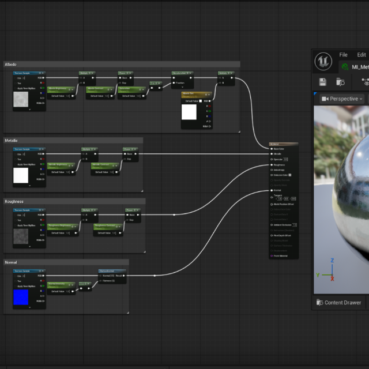Click the Albedo Tint RGBA output pin

click(x=210, y=126)
